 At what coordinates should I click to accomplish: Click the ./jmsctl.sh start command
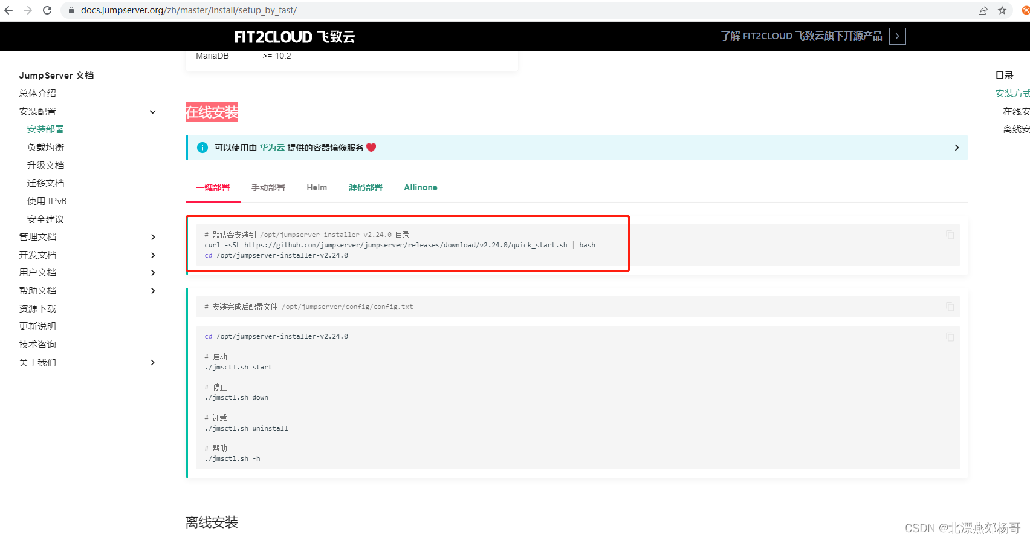point(238,367)
